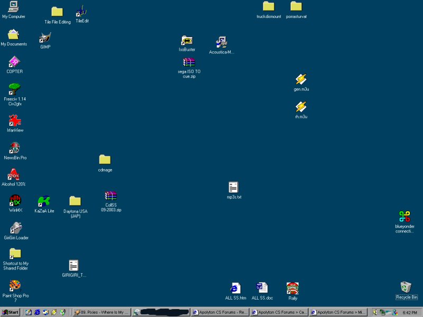The width and height of the screenshot is (423, 317).
Task: Open the Start menu
Action: (x=10, y=312)
